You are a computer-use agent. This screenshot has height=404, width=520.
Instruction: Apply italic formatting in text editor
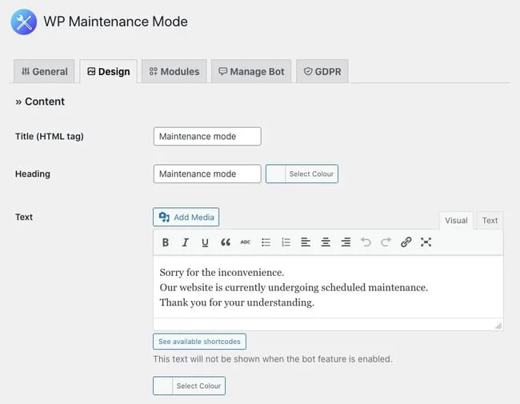click(185, 242)
